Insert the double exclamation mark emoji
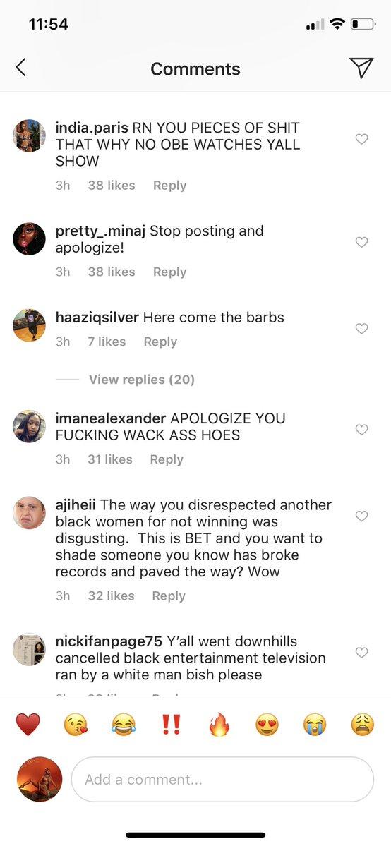Image resolution: width=391 pixels, height=846 pixels. [172, 725]
